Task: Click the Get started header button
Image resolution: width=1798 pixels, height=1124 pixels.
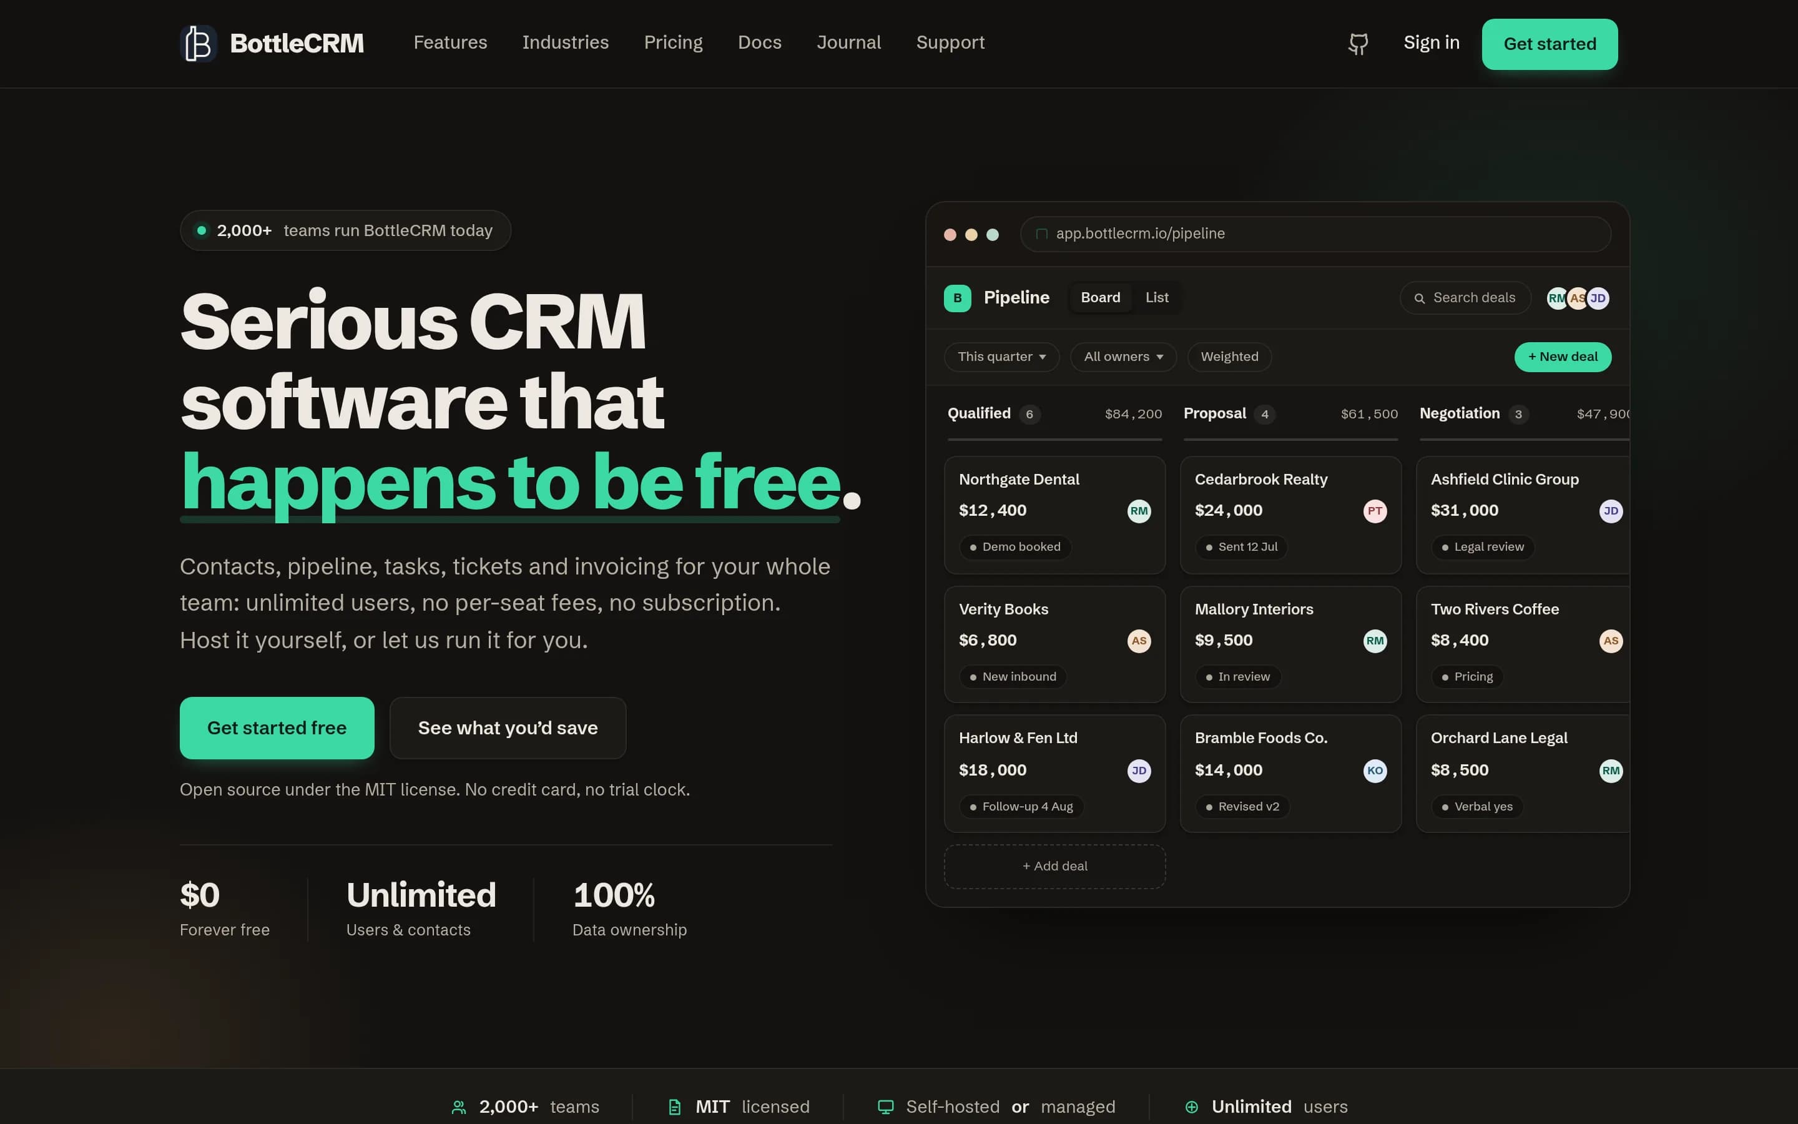Action: 1550,44
